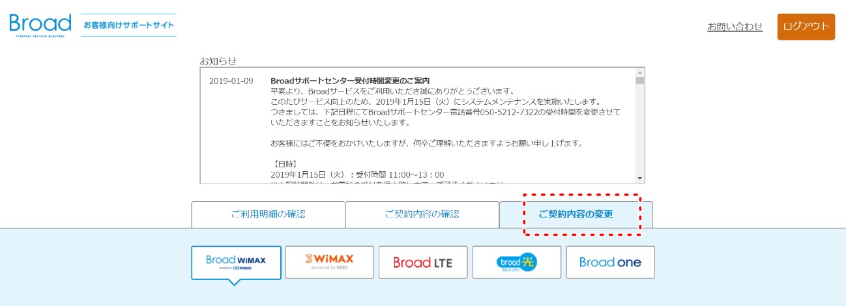Switch to the ご契約内容の確認 tab
The image size is (846, 306).
click(422, 214)
